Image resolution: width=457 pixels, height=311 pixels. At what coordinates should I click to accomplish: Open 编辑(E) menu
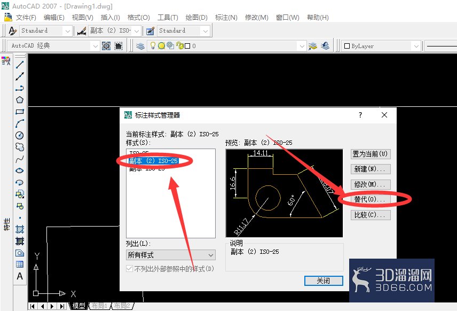(x=54, y=18)
